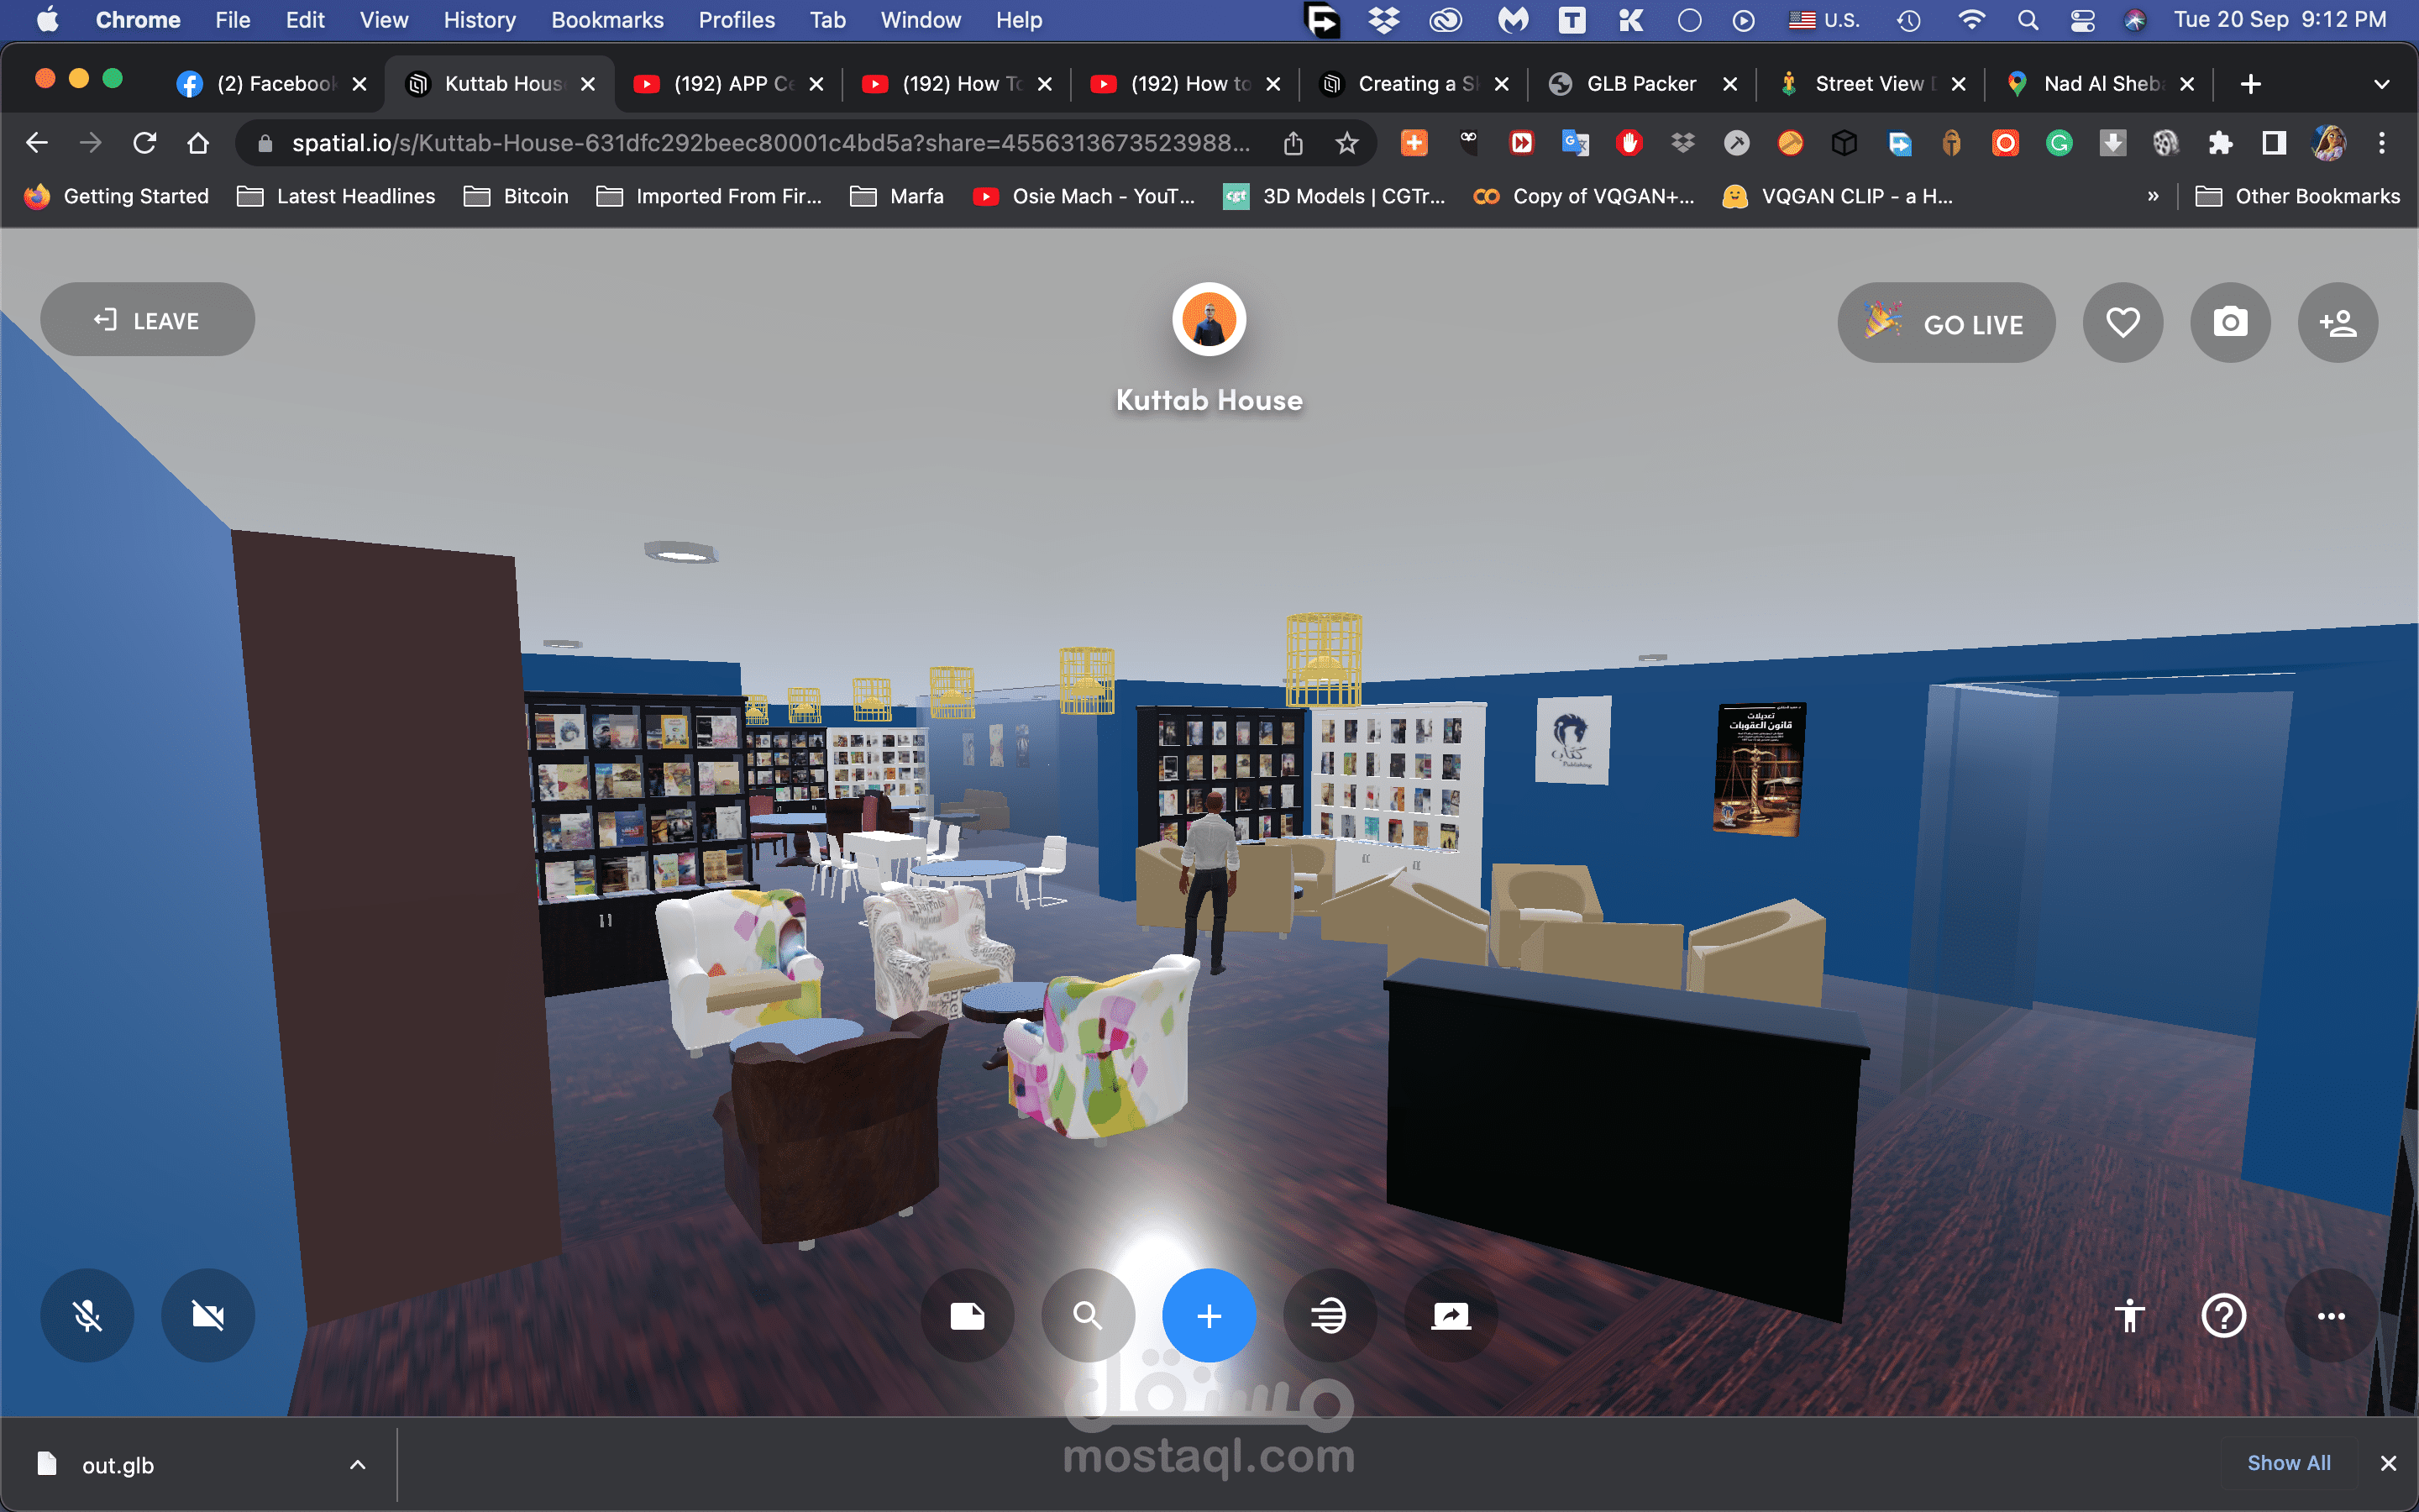Viewport: 2419px width, 1512px height.
Task: Bookmark page with the star icon
Action: [1346, 143]
